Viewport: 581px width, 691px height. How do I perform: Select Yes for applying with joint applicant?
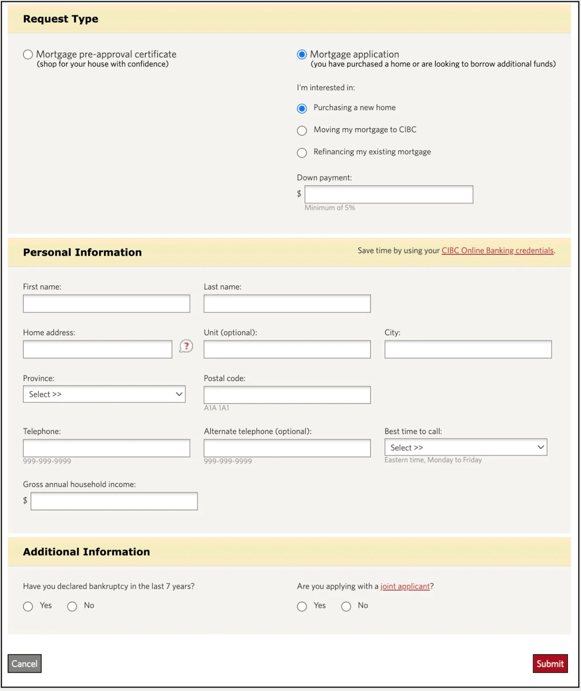pos(302,606)
